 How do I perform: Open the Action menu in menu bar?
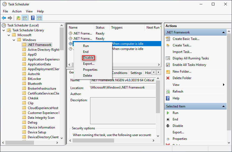pyautogui.click(x=17, y=11)
